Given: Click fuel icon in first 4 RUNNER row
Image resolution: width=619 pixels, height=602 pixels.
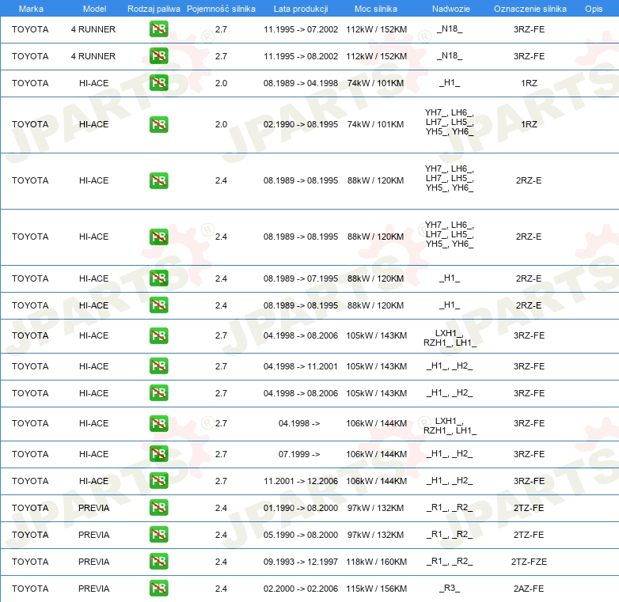Looking at the screenshot, I should (x=158, y=29).
